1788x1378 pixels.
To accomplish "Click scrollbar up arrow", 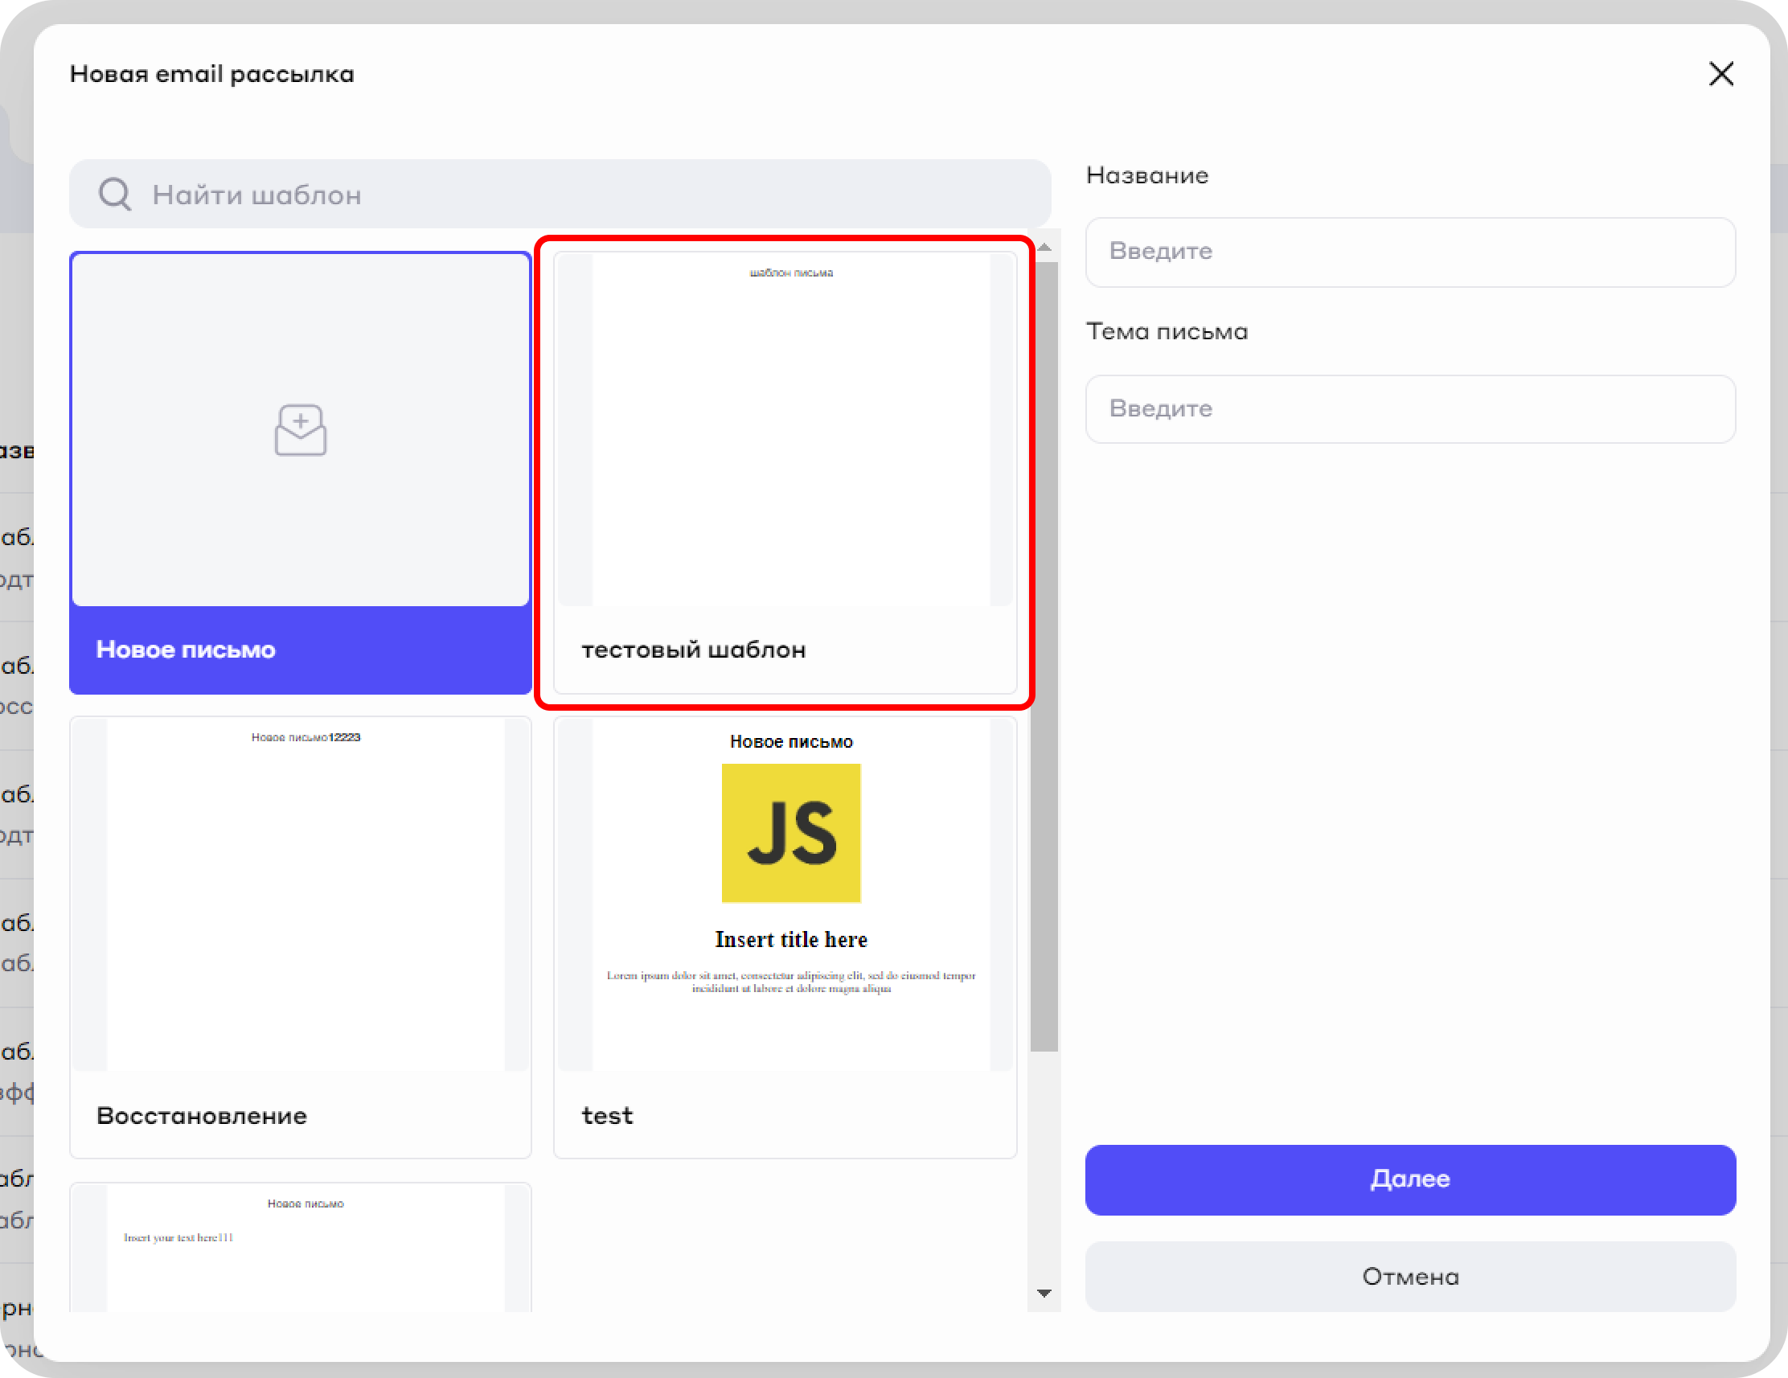I will pyautogui.click(x=1044, y=247).
